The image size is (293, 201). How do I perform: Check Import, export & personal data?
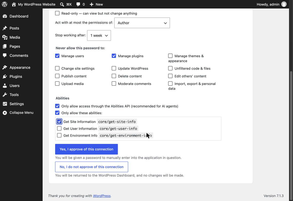point(170,84)
